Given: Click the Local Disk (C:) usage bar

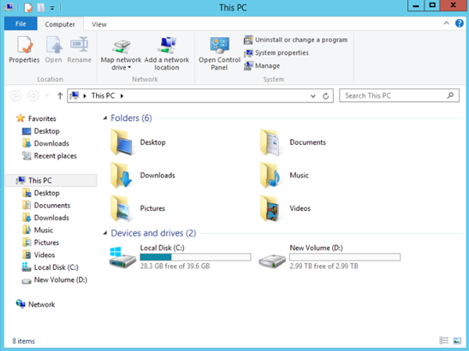Looking at the screenshot, I should pyautogui.click(x=195, y=257).
